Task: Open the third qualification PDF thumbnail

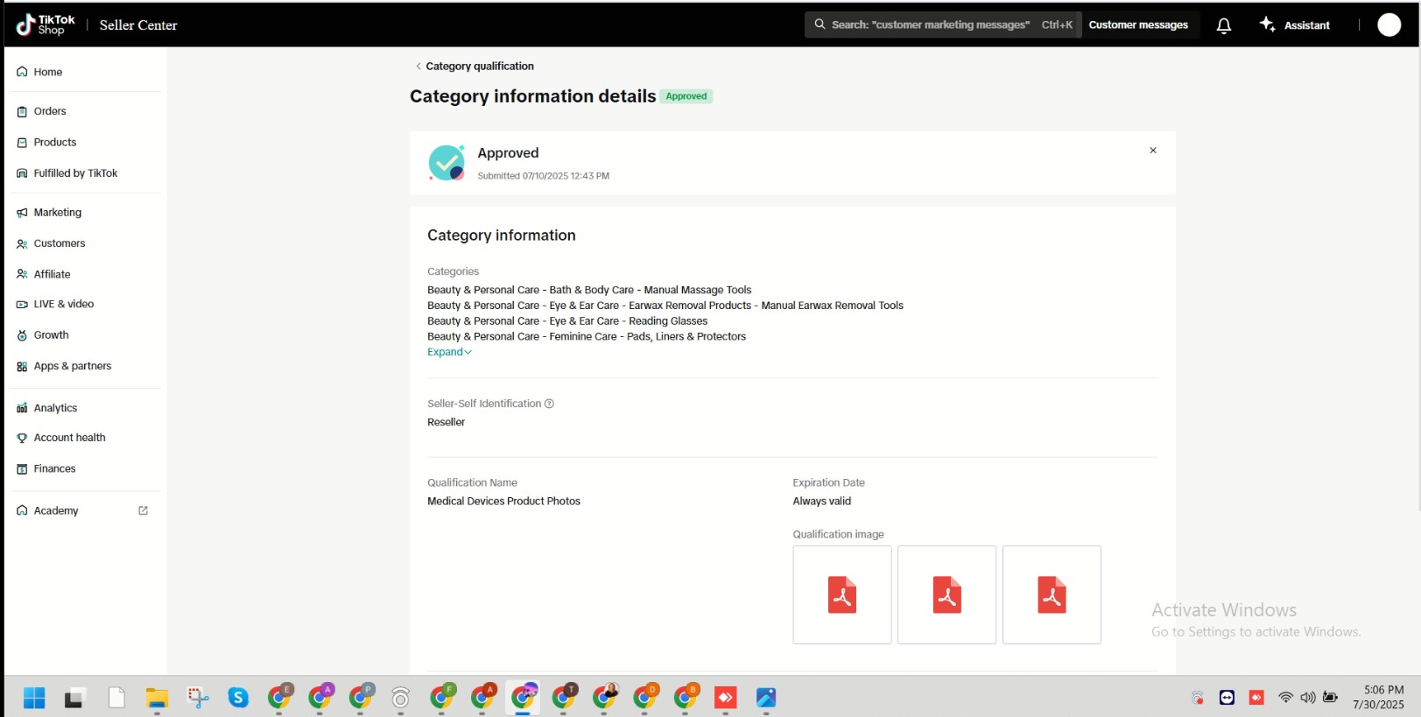Action: tap(1051, 595)
